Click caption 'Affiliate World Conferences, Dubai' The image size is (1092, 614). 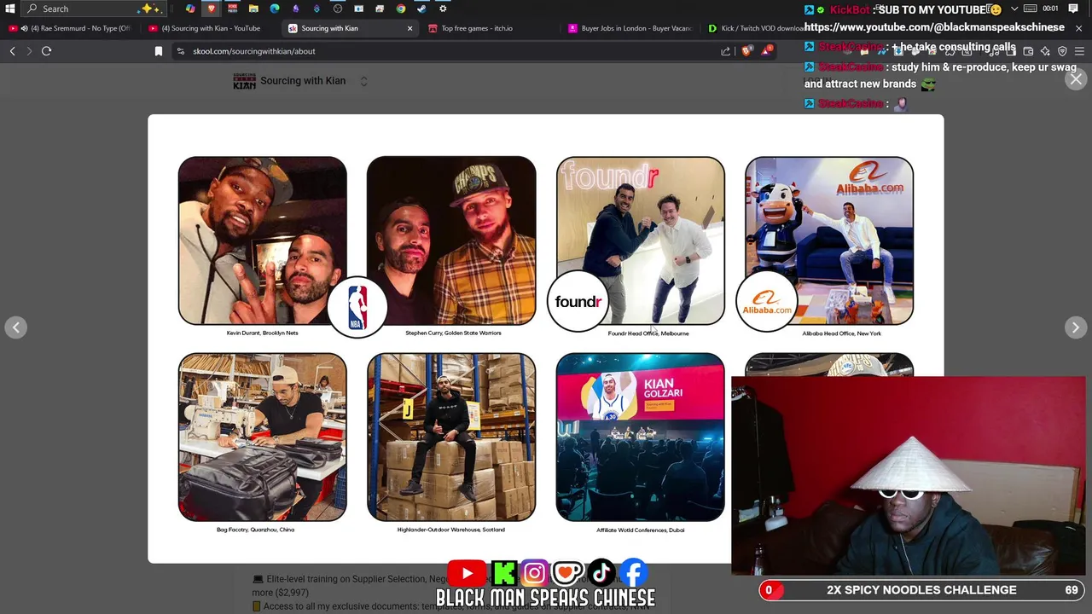(640, 530)
